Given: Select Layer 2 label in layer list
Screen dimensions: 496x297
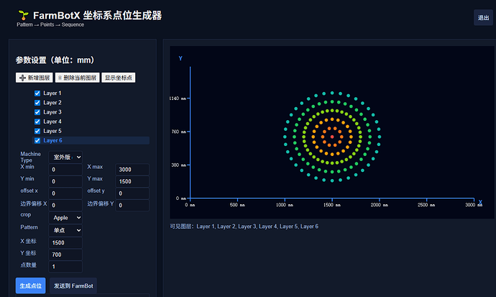Looking at the screenshot, I should (52, 103).
